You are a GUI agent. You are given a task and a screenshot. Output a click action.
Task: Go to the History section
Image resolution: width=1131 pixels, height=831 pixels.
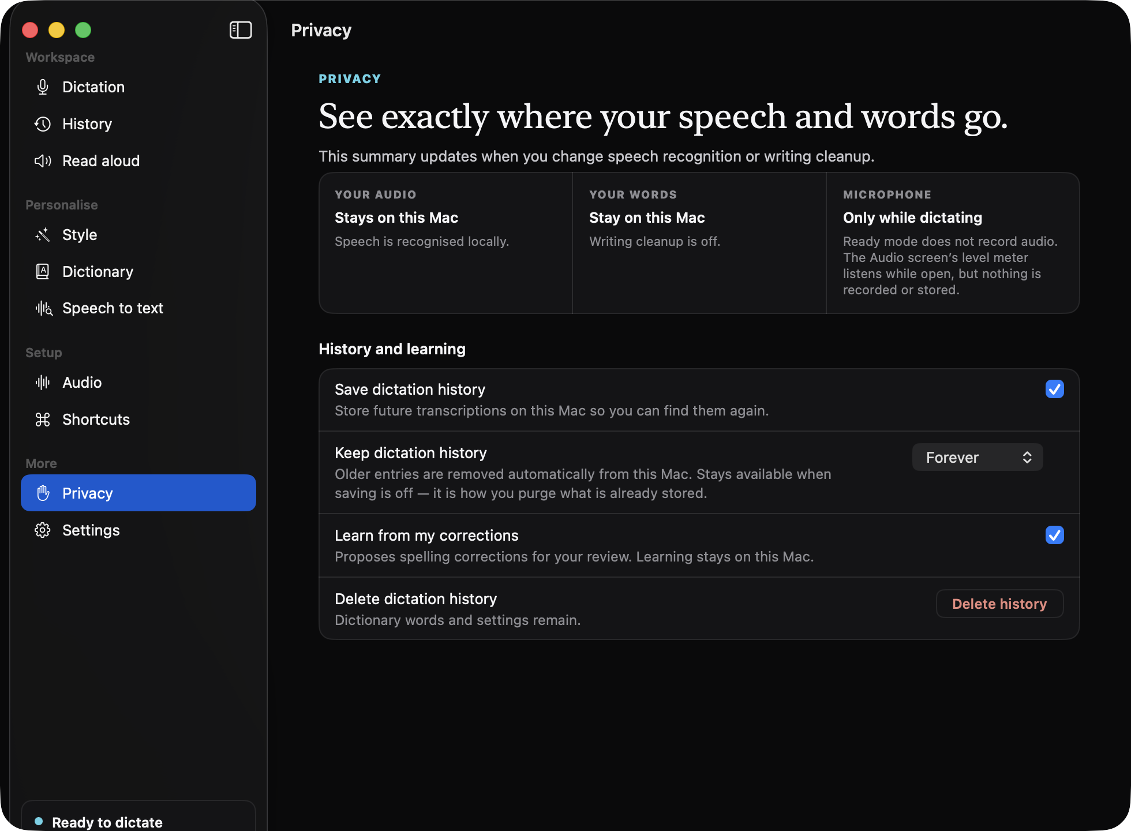(138, 124)
